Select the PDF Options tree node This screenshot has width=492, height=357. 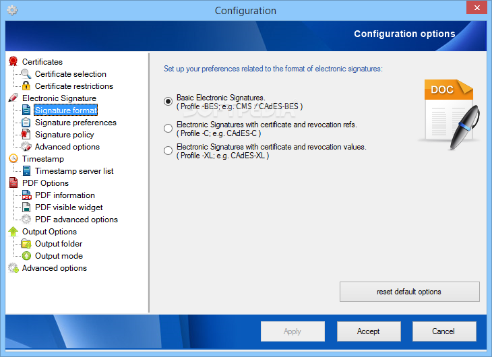45,183
